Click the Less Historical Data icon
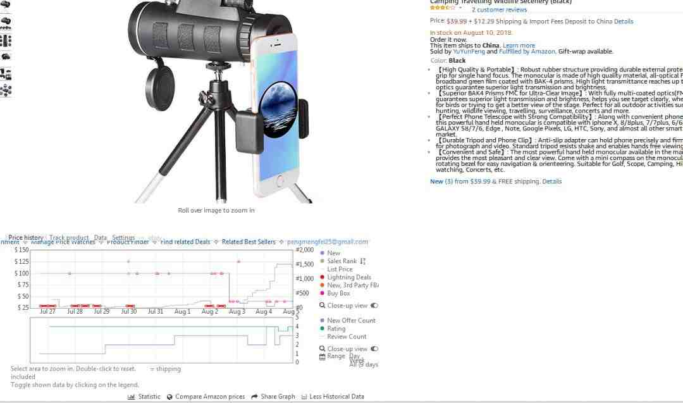 pos(304,397)
